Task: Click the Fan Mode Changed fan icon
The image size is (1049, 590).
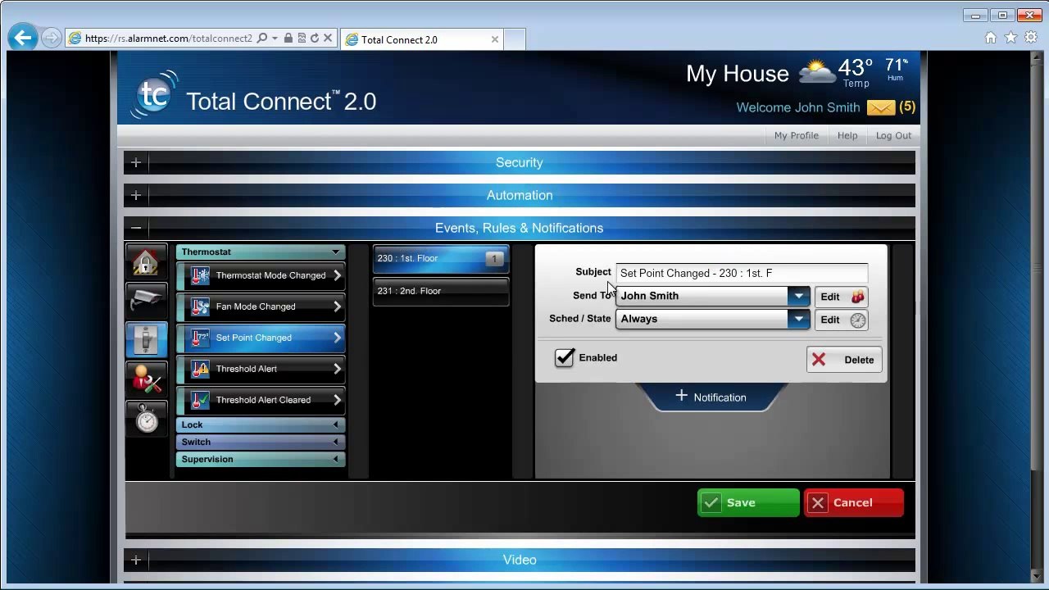Action: click(x=200, y=306)
